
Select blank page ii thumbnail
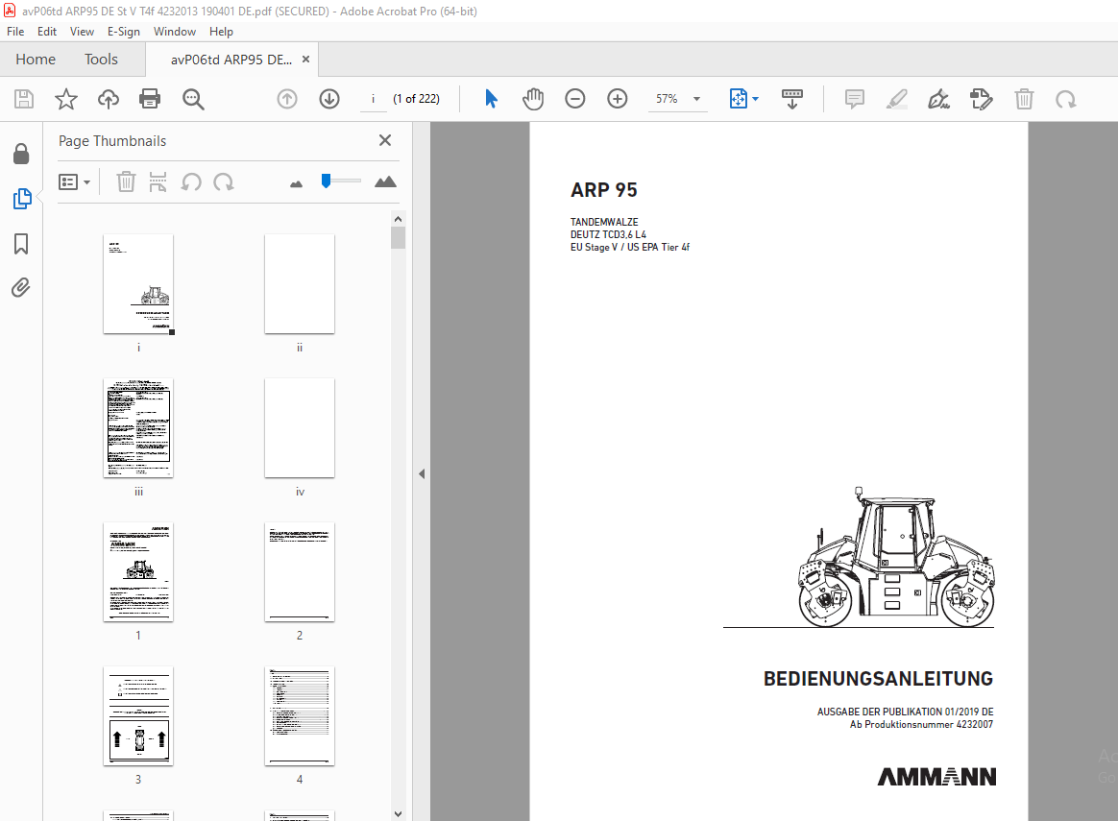[300, 283]
